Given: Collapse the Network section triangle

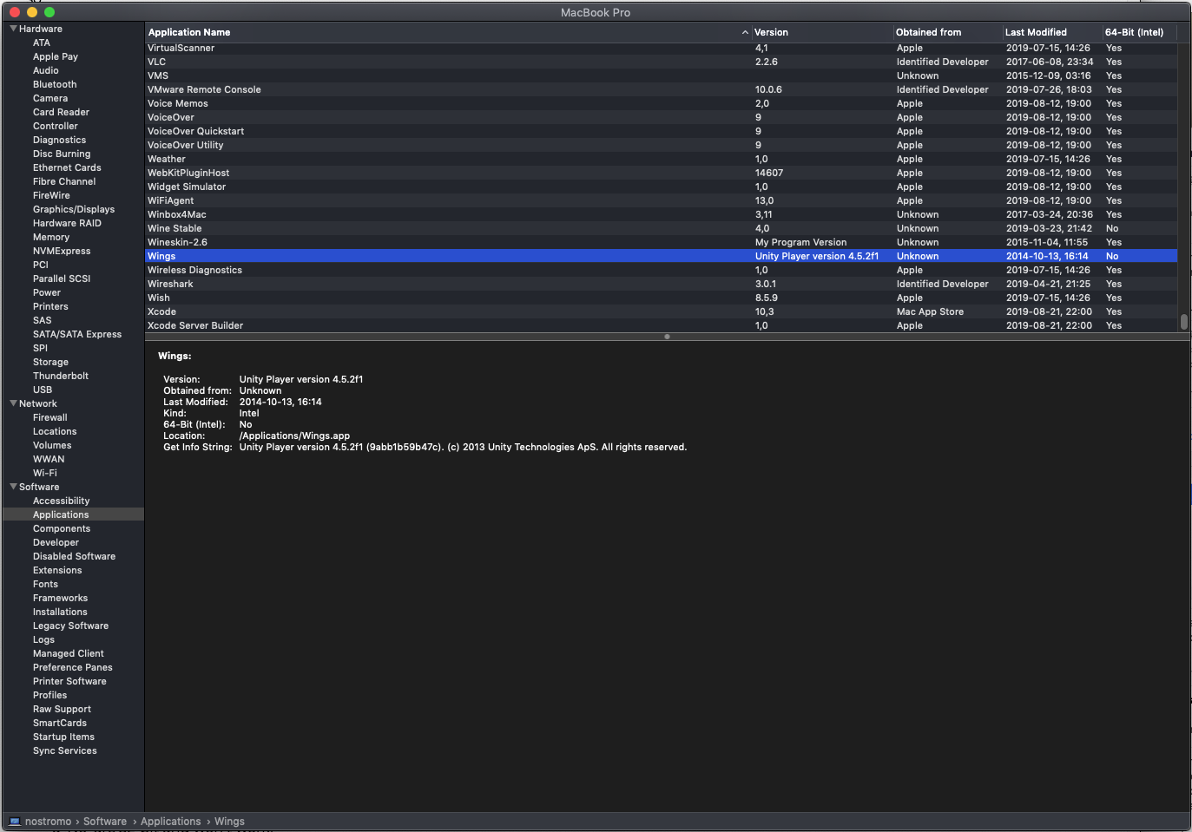Looking at the screenshot, I should click(x=13, y=403).
